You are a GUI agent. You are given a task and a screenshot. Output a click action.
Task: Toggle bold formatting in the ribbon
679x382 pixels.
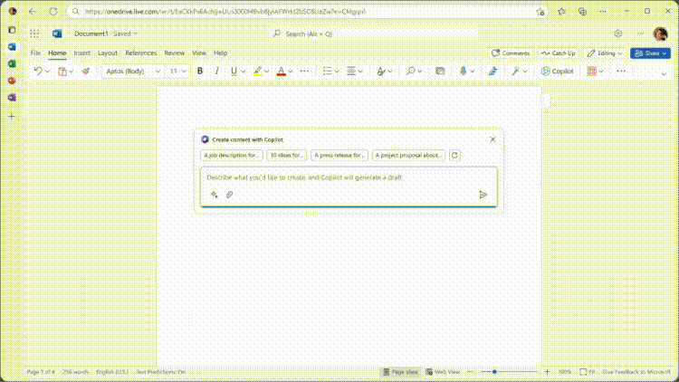200,71
